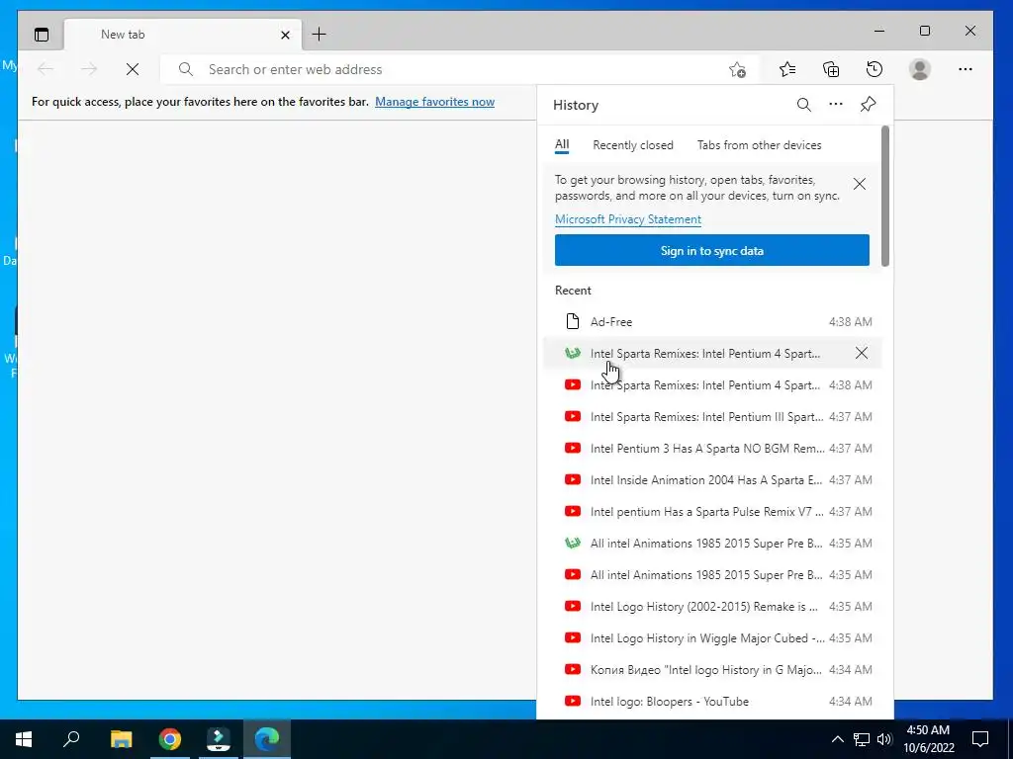The image size is (1013, 759).
Task: Click Manage favorites now link
Action: pyautogui.click(x=435, y=102)
